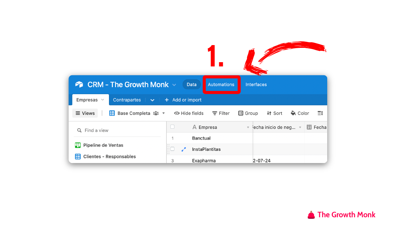Open the Color options
This screenshot has width=396, height=238.
[x=300, y=113]
